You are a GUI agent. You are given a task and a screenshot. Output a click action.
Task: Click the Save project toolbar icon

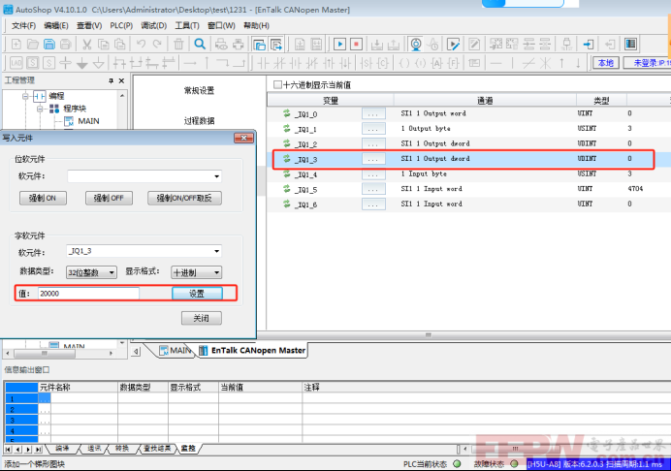pos(49,44)
